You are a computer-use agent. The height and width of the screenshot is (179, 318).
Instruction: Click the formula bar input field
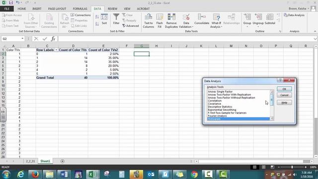185,39
